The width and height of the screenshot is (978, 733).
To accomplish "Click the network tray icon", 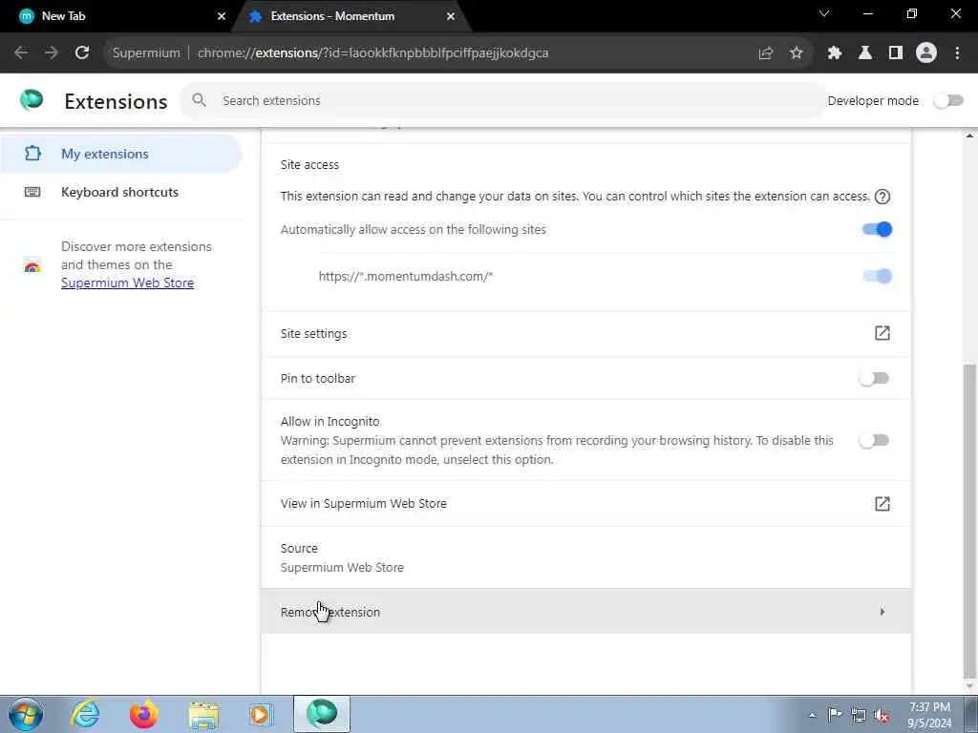I will [859, 715].
